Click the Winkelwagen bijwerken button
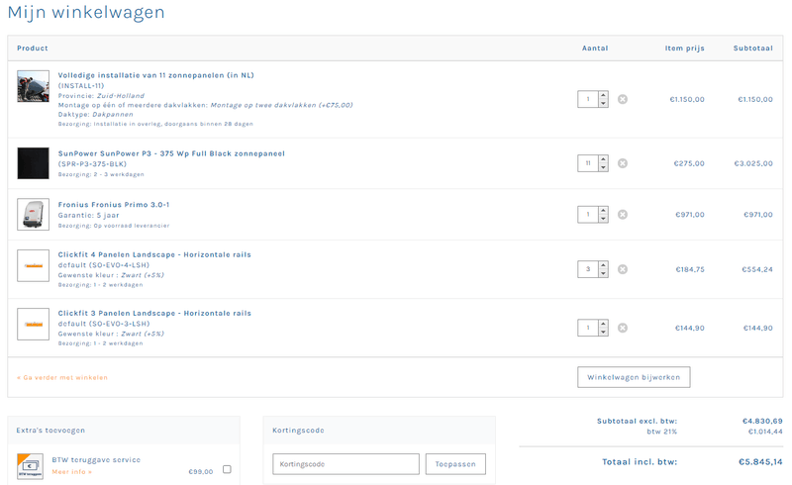792x485 pixels. click(634, 377)
